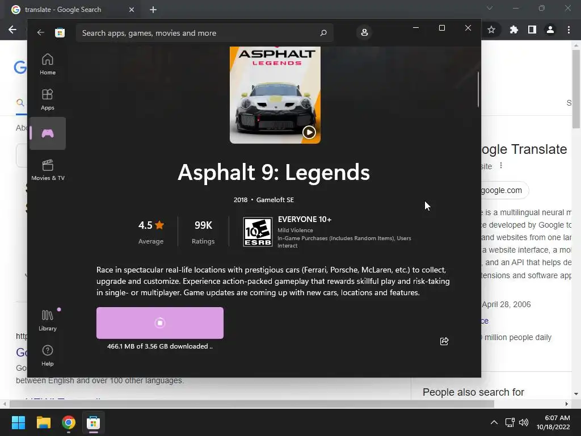Open the taskbar clock and date
This screenshot has width=581, height=436.
point(553,422)
